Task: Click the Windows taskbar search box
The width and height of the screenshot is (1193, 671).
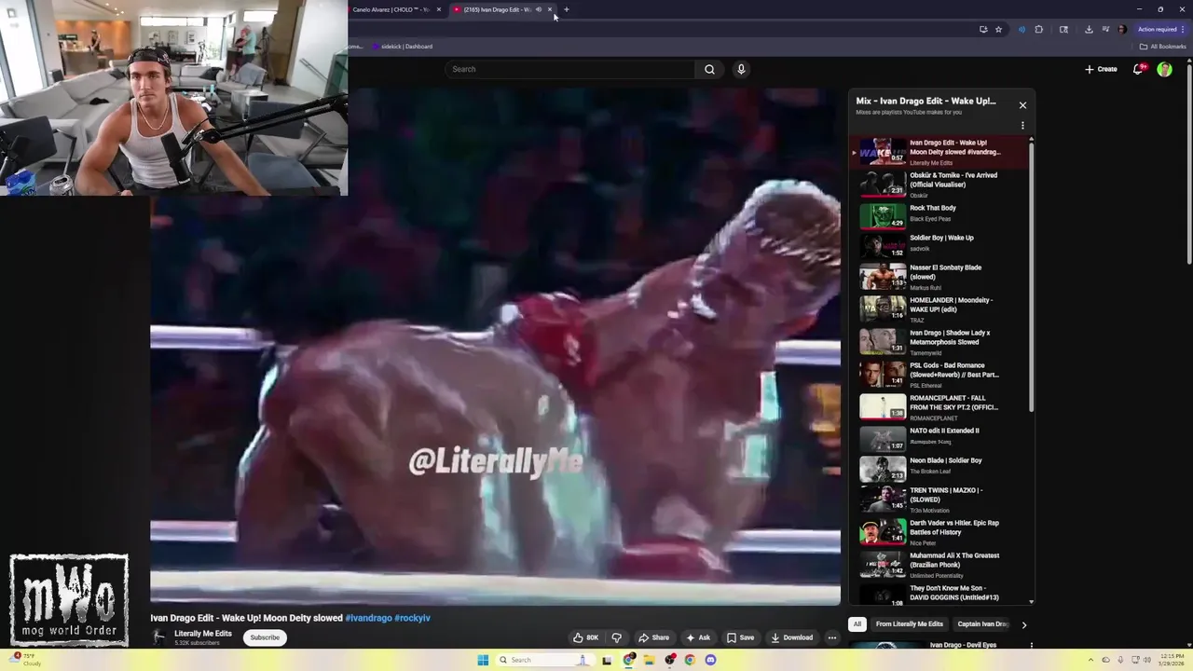Action: coord(545,660)
